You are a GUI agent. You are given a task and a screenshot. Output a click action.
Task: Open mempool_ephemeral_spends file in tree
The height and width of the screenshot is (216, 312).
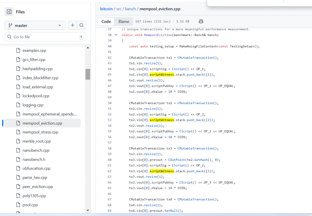(x=50, y=114)
